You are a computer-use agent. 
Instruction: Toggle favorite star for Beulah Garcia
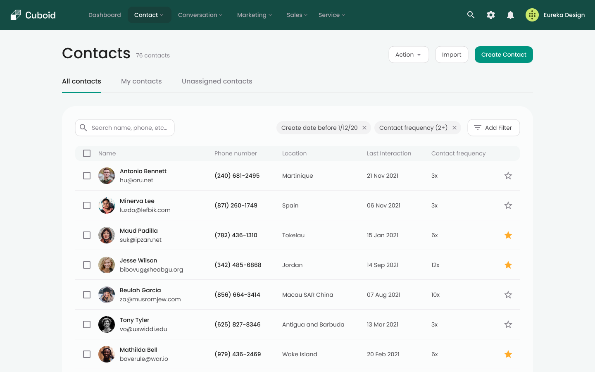pos(508,295)
